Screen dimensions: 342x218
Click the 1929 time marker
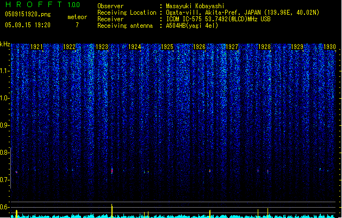tap(297, 47)
